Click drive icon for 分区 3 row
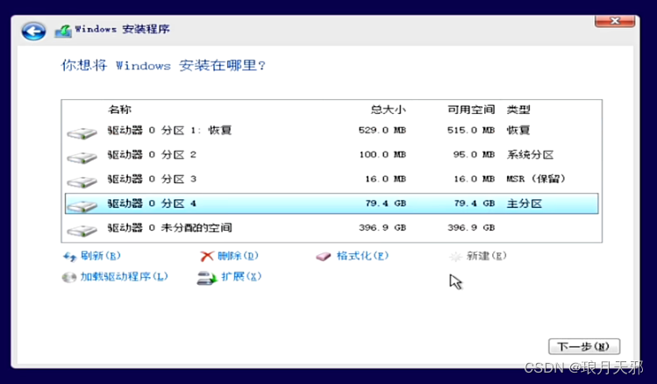The image size is (657, 384). point(82,182)
